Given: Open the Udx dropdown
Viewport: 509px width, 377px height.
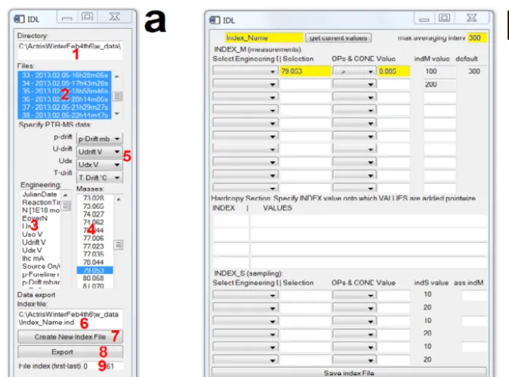Looking at the screenshot, I should pos(99,165).
